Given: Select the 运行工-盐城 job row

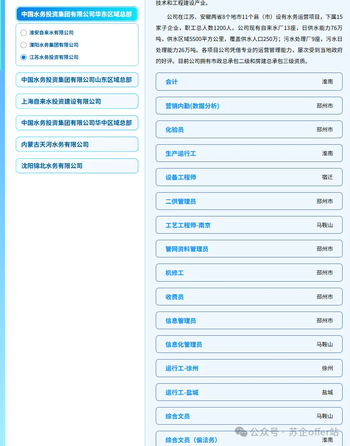Looking at the screenshot, I should (x=249, y=392).
